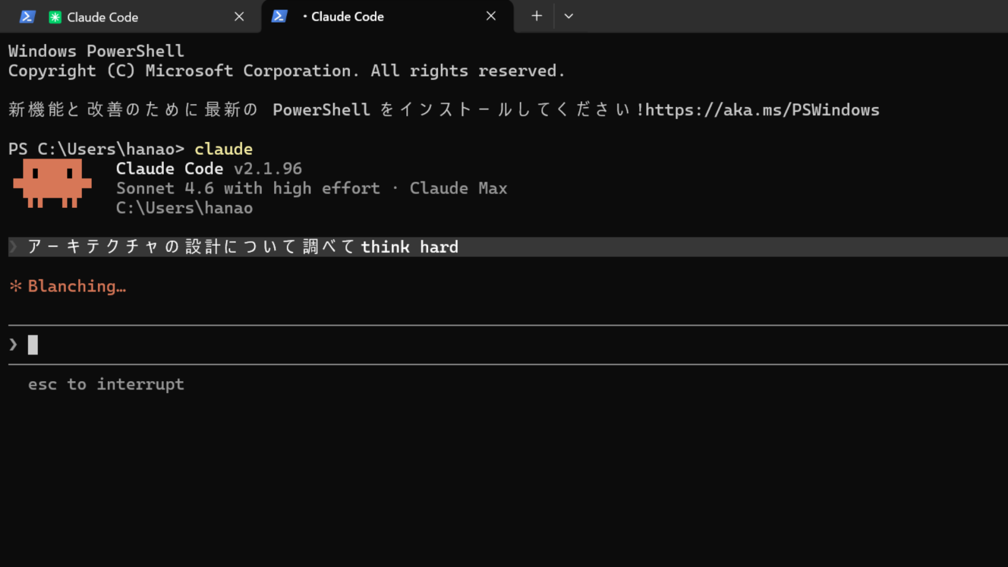Click the orange Claude Code pixel-art logo
Viewport: 1008px width, 567px height.
point(52,184)
